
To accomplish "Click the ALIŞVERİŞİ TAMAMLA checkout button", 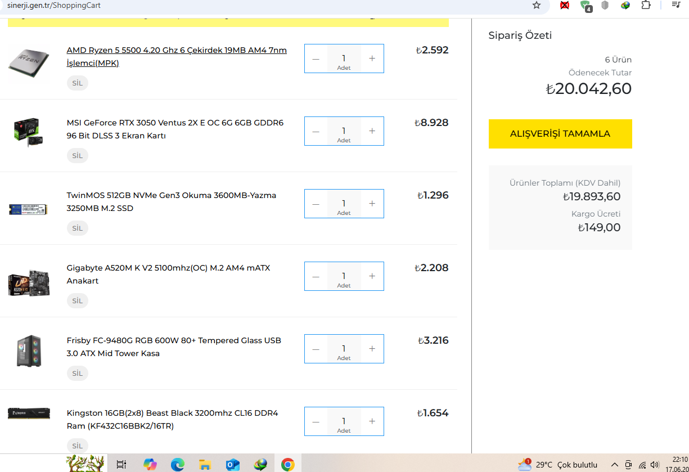I will 560,134.
